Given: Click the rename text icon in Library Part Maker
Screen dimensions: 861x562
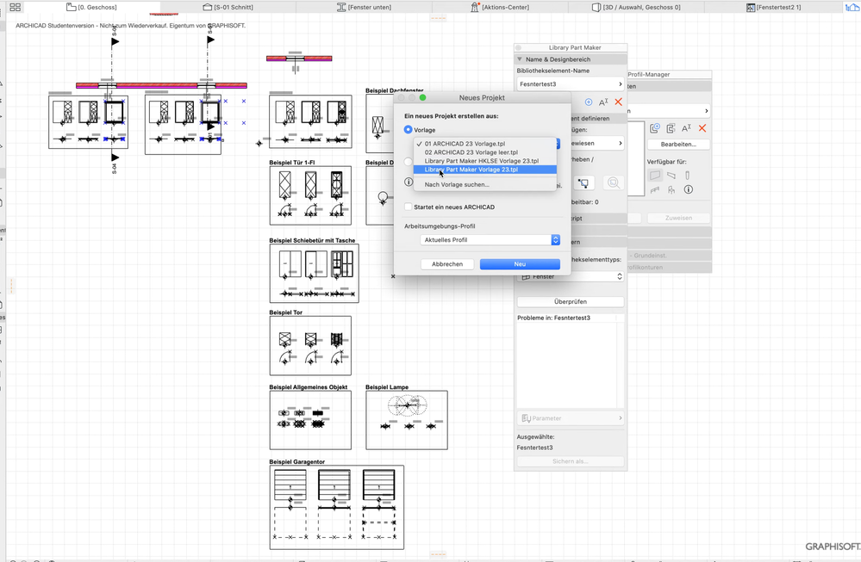Looking at the screenshot, I should [x=603, y=102].
